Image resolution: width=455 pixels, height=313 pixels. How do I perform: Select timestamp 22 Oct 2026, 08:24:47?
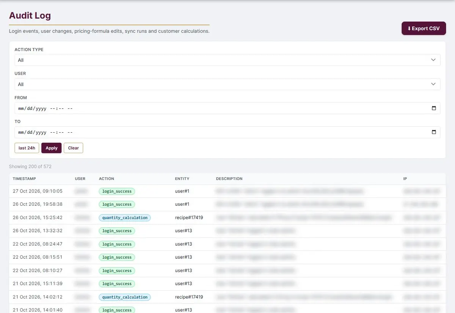38,244
